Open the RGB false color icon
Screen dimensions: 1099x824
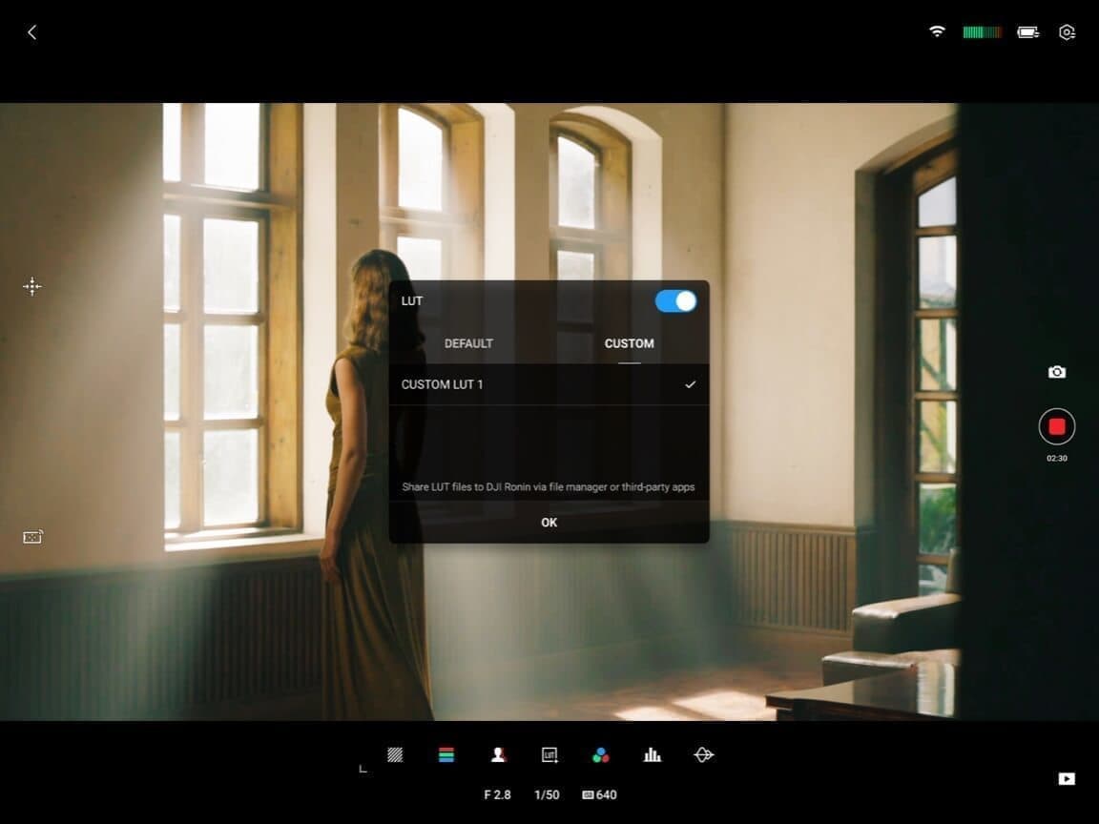(x=446, y=754)
